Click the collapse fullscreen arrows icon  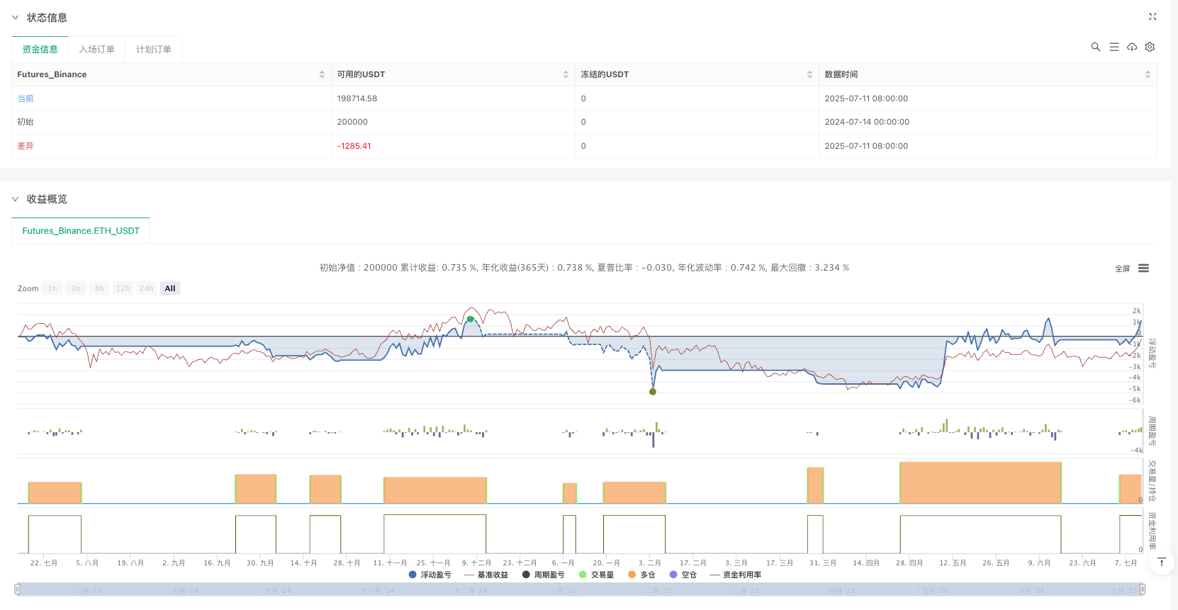click(1152, 17)
